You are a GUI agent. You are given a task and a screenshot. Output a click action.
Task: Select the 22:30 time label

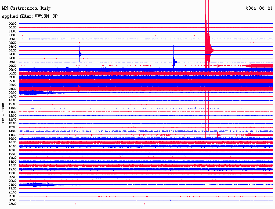(x=13, y=196)
